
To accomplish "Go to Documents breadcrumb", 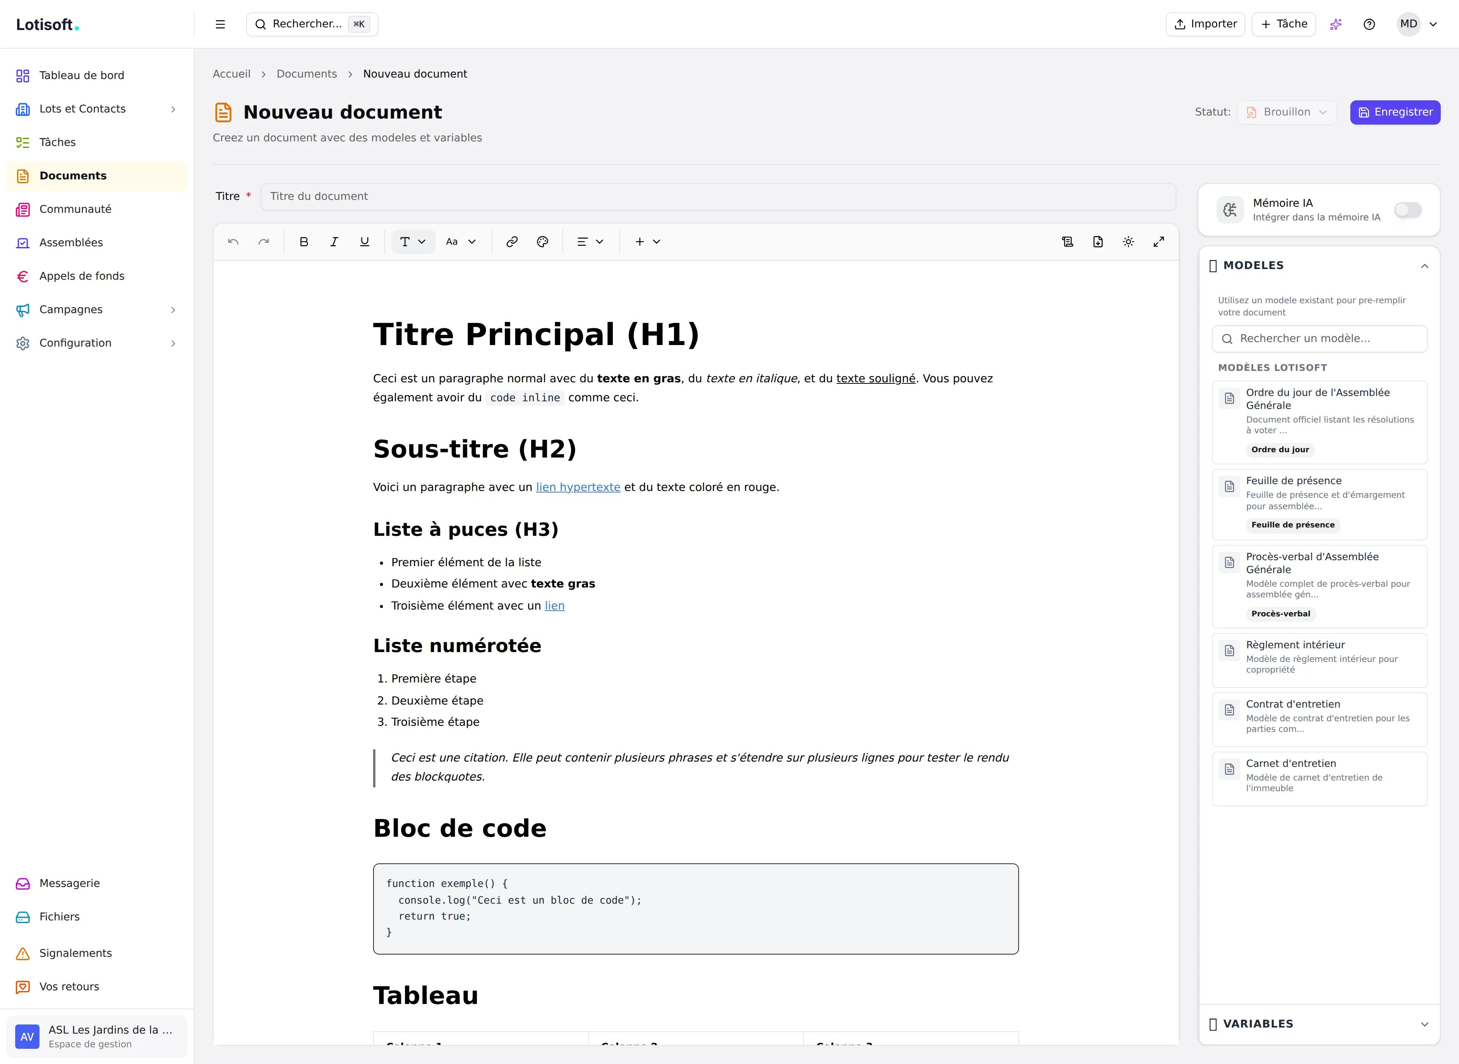I will tap(307, 74).
